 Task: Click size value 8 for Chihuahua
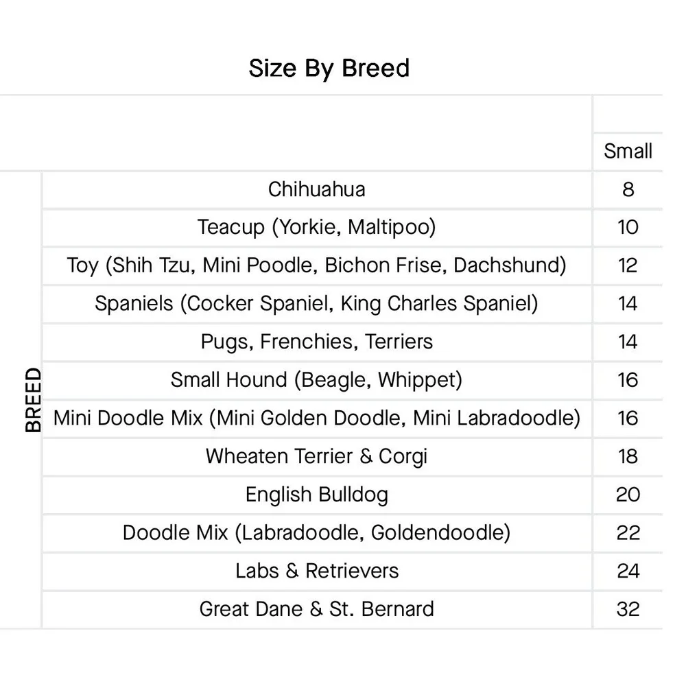(x=628, y=190)
